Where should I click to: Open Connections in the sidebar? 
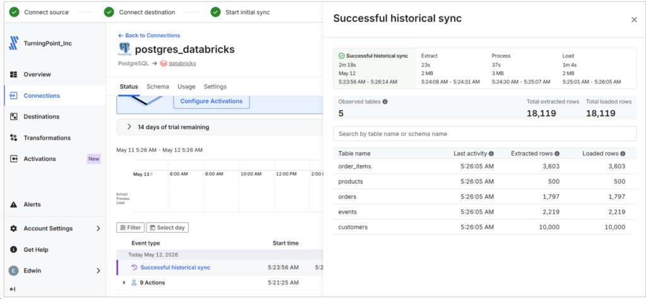tap(42, 95)
